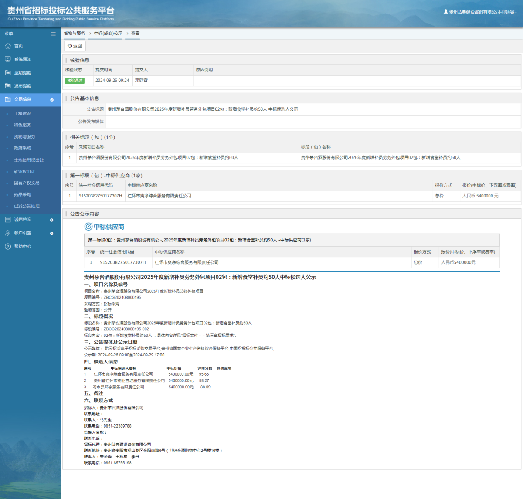The height and width of the screenshot is (499, 523).
Task: Select 矿业权出让 submenu item
Action: [x=24, y=172]
